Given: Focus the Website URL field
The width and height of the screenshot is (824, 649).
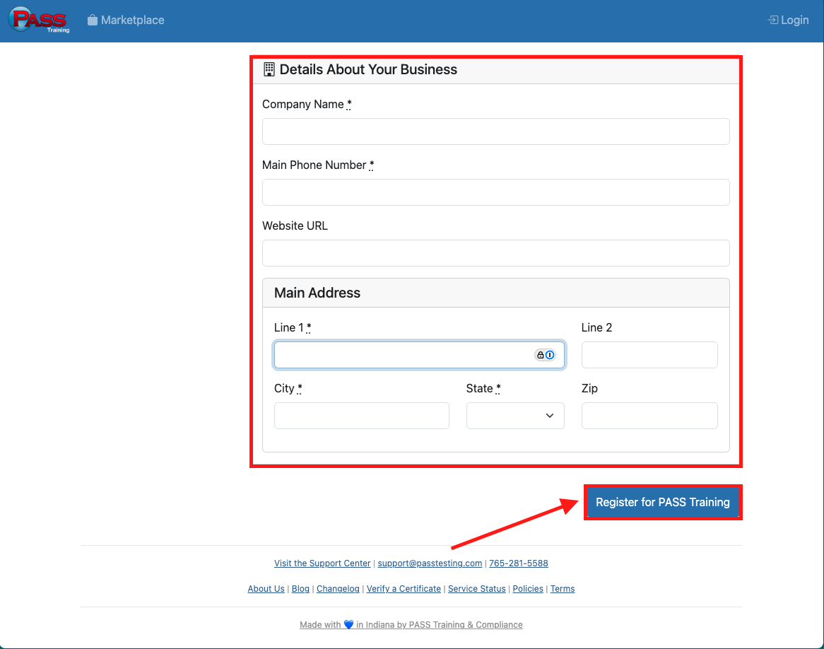Looking at the screenshot, I should [x=495, y=253].
